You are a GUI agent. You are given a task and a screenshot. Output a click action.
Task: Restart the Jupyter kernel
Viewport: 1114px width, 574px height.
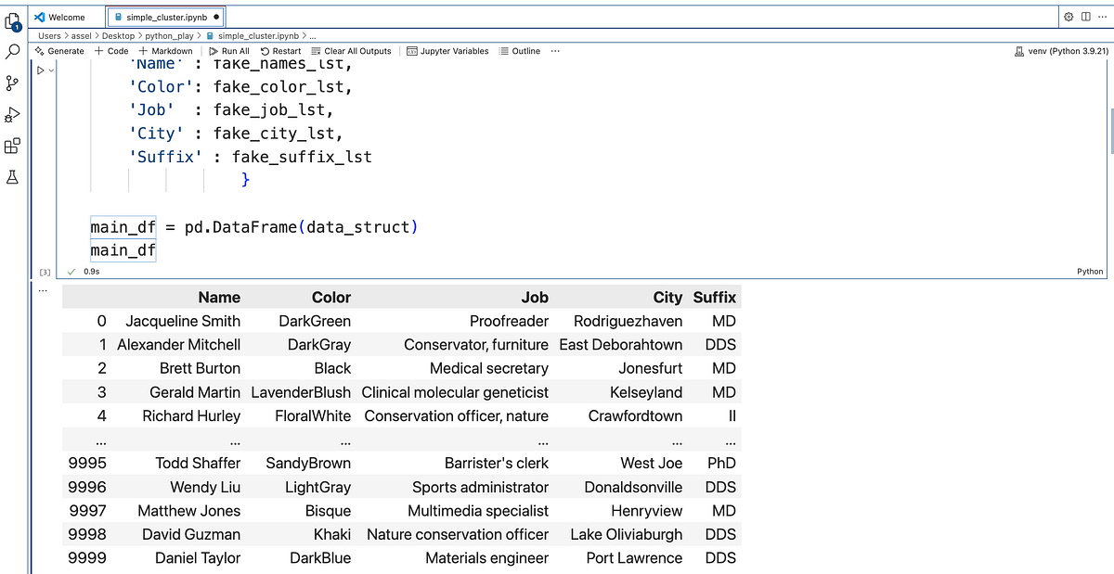click(280, 51)
